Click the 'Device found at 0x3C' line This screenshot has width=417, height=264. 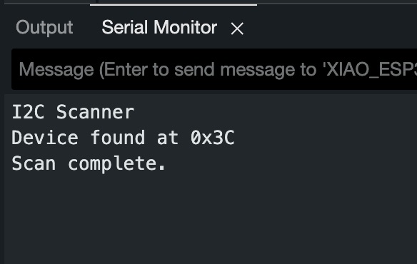point(123,138)
